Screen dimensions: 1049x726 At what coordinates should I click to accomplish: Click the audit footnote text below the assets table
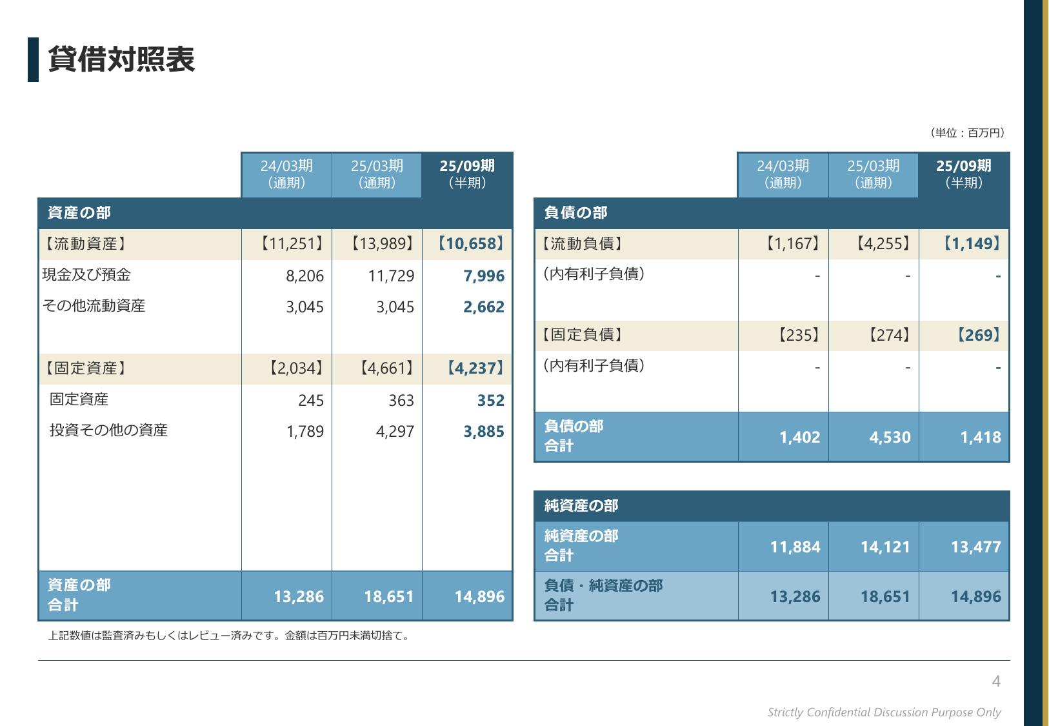tap(229, 636)
